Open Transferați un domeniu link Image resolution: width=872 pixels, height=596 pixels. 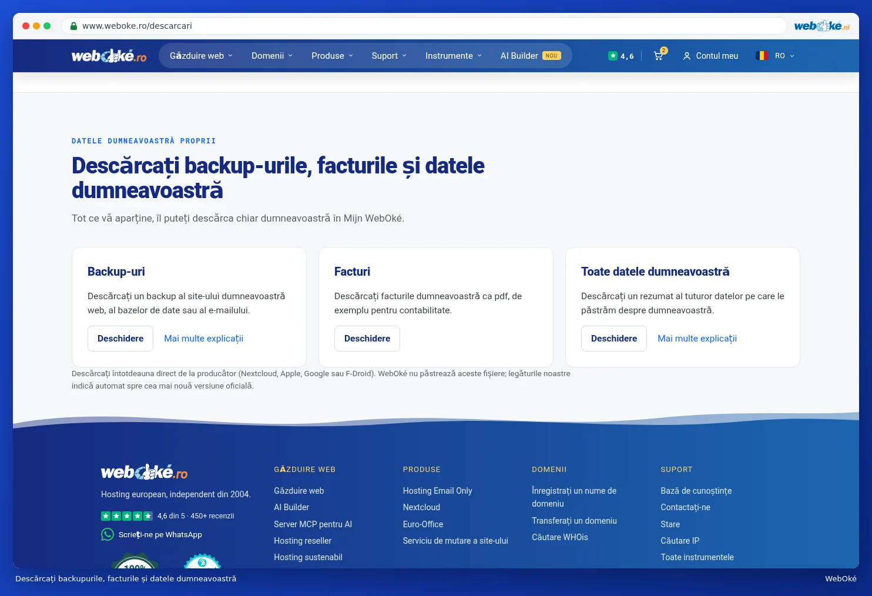tap(575, 521)
